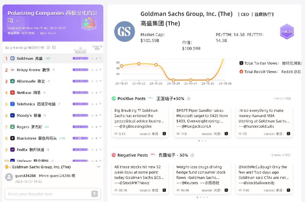
Task: Select Moody's row in Daily Rankings
Action: [53, 116]
